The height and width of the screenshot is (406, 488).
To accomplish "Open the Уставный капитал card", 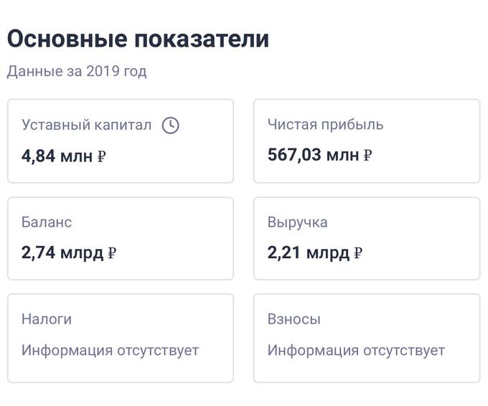I will point(121,141).
